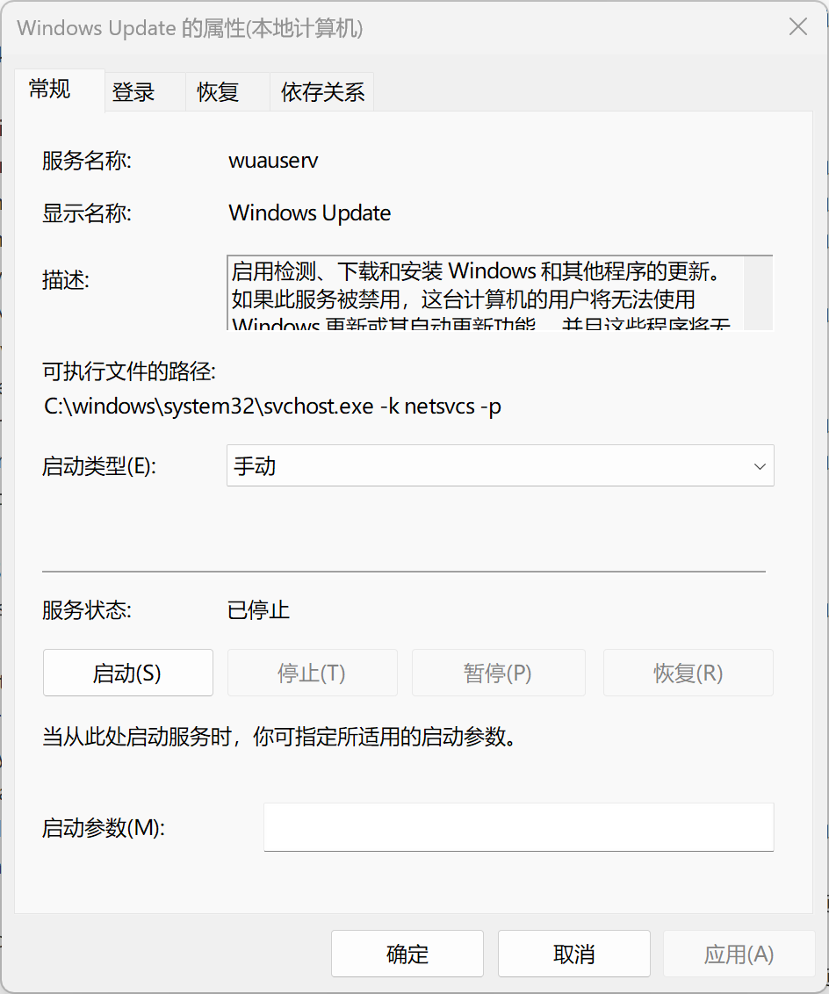
Task: Click the 暂停(P) button
Action: 499,673
